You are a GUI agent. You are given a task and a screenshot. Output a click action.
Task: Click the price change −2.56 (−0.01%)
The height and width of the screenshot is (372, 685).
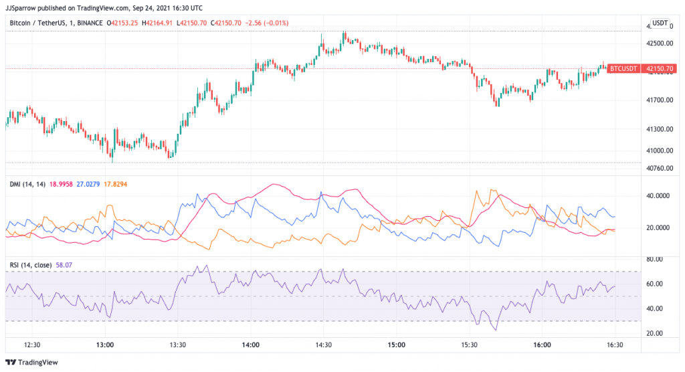pyautogui.click(x=267, y=23)
